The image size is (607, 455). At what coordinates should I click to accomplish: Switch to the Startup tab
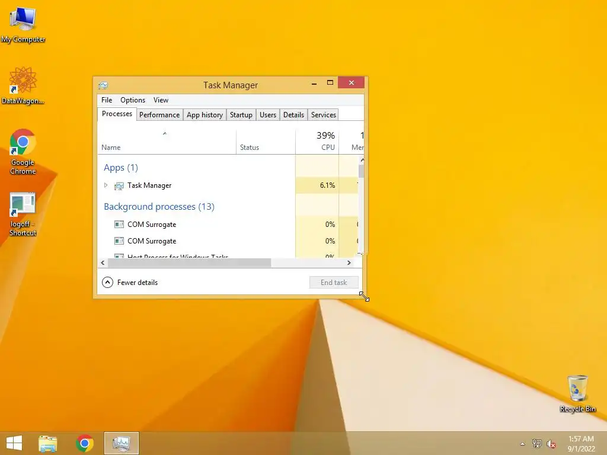tap(241, 115)
